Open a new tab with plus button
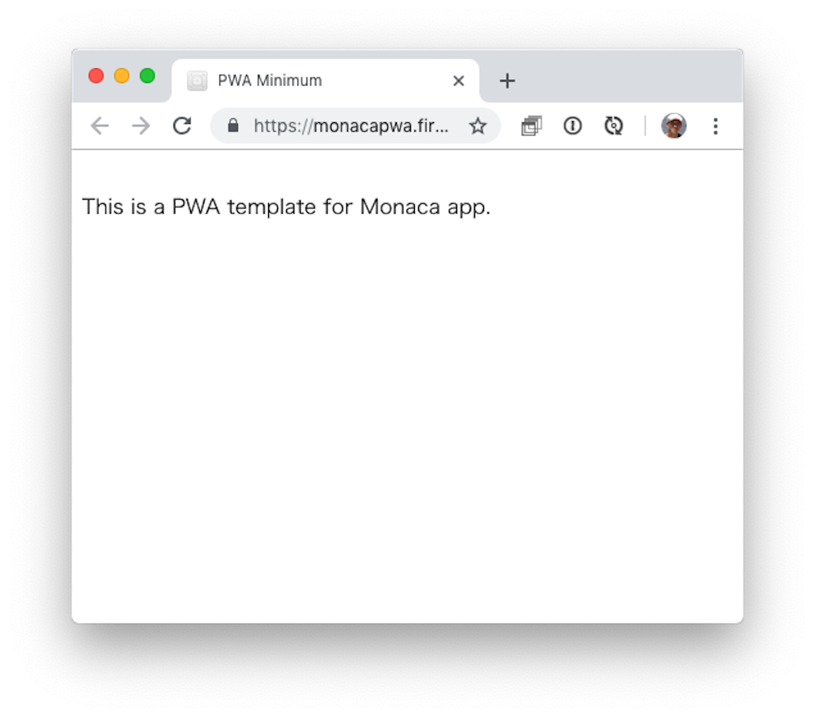 507,81
